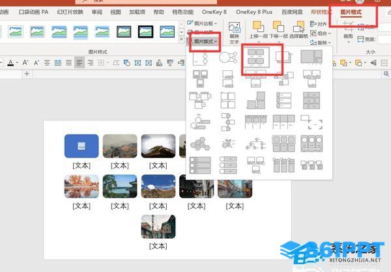This screenshot has width=391, height=272.
Task: Click the text box A icon
Action: (x=138, y=62)
